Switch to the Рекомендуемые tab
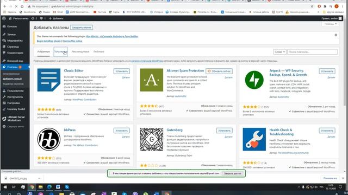Image resolution: width=348 pixels, height=195 pixels. click(80, 51)
